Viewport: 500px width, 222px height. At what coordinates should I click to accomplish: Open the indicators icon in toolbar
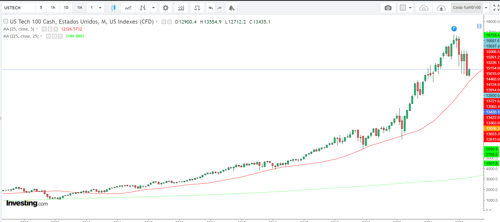(181, 8)
